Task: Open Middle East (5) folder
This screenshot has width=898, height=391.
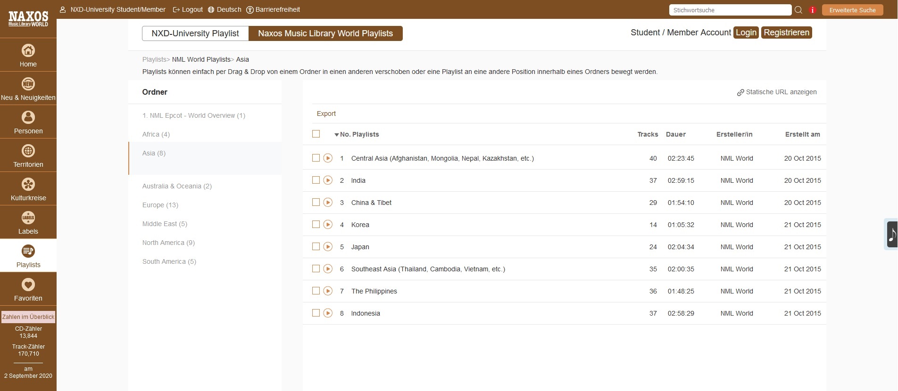Action: (165, 224)
